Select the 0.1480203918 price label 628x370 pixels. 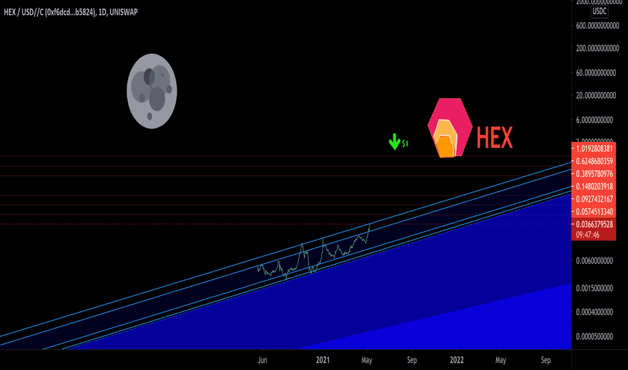594,186
